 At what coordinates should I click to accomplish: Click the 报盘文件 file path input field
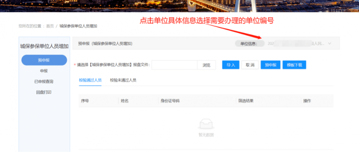click(175, 65)
